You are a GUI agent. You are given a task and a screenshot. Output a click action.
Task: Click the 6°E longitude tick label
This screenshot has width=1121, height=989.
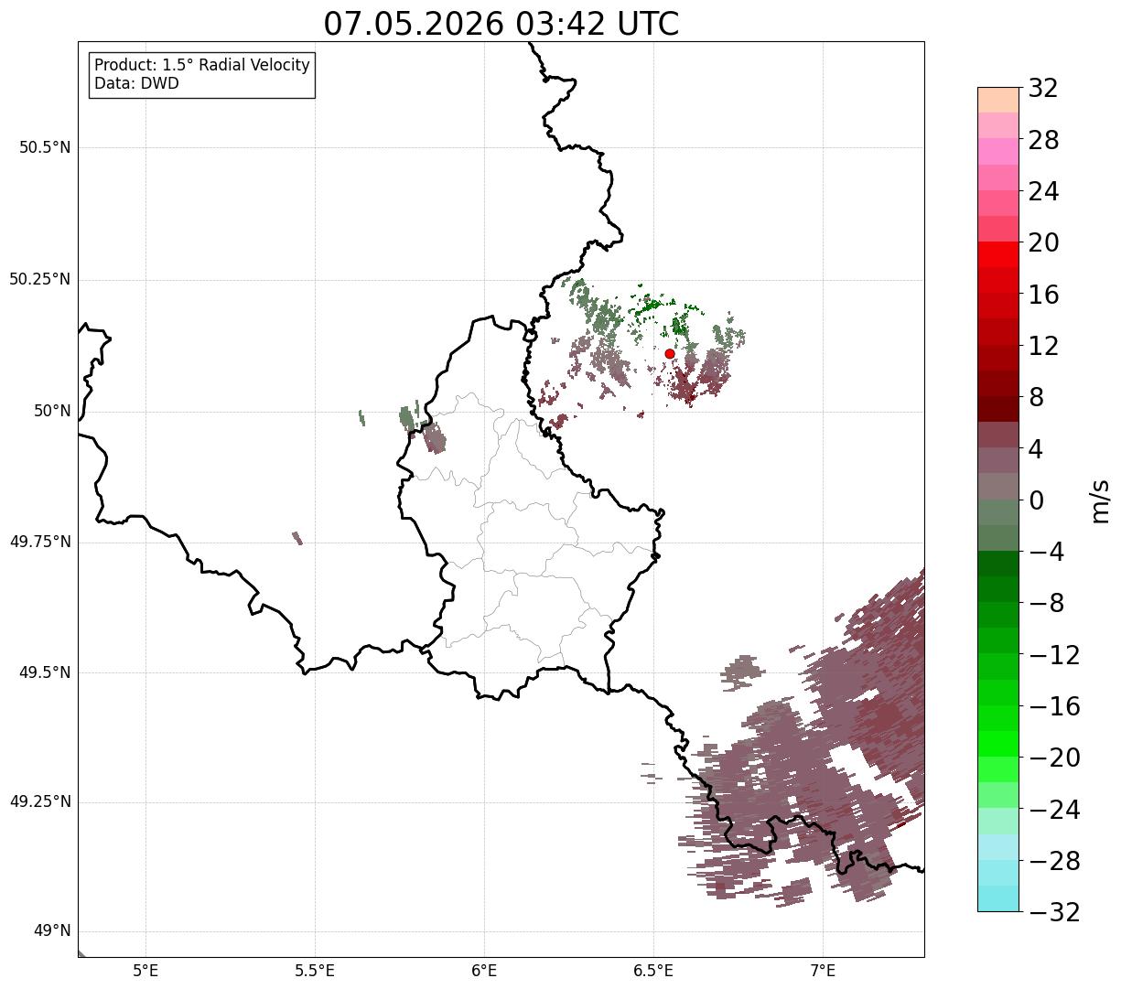[x=484, y=970]
